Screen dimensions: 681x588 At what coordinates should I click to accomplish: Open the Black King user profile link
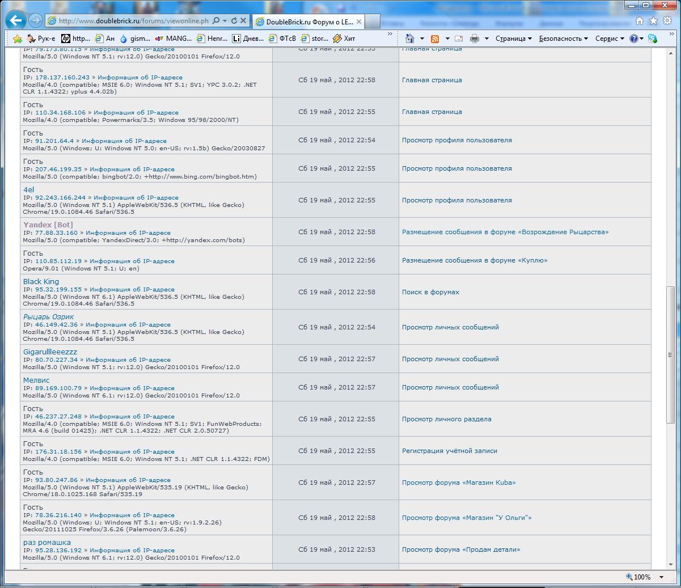[41, 282]
